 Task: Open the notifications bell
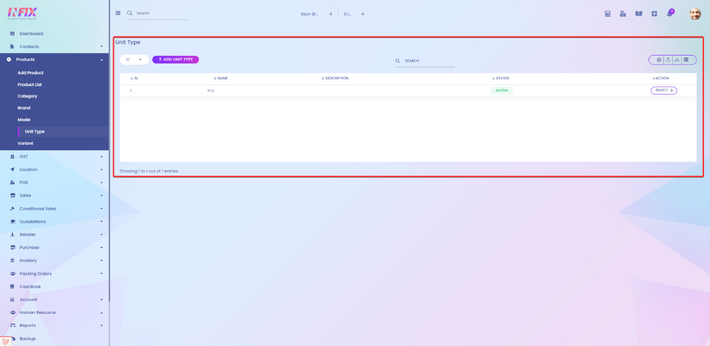click(669, 14)
